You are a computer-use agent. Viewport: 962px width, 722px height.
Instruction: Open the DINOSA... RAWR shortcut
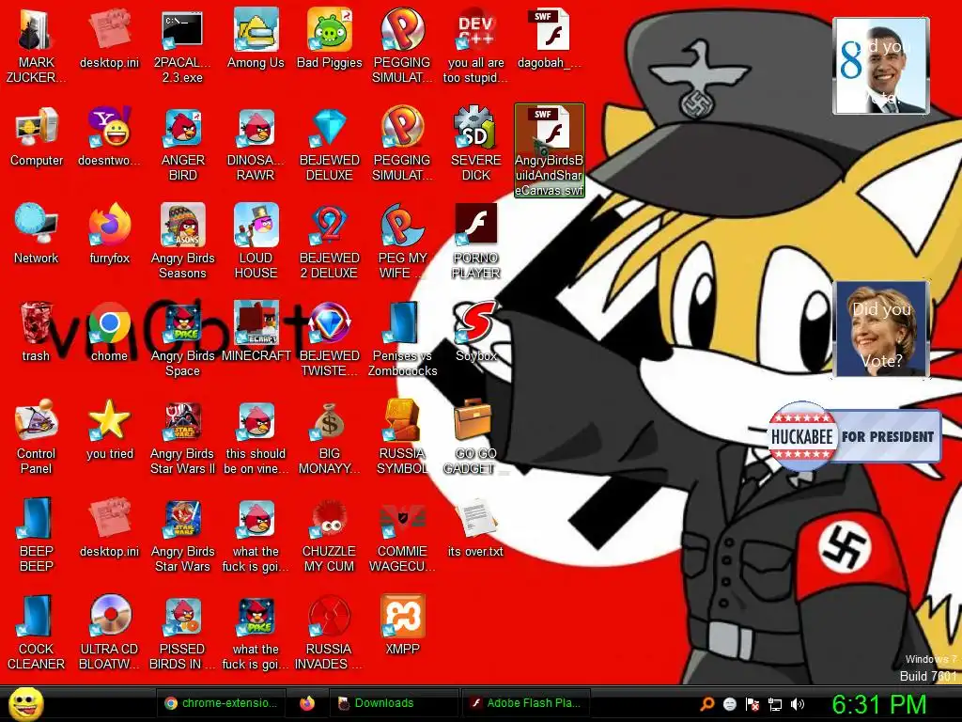click(256, 144)
